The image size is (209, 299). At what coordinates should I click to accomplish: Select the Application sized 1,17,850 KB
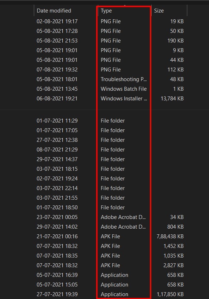coord(115,294)
